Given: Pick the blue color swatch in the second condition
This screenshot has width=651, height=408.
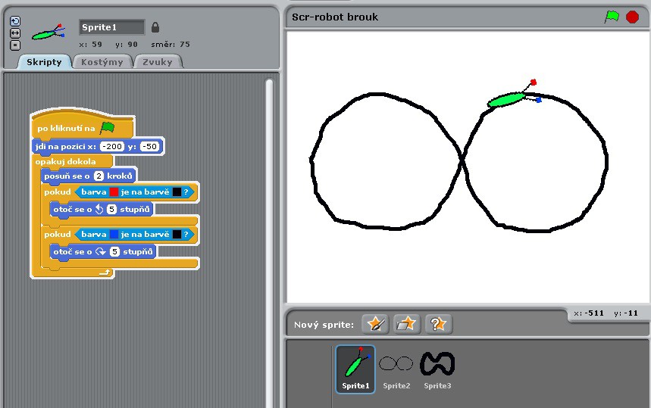Looking at the screenshot, I should pos(114,235).
